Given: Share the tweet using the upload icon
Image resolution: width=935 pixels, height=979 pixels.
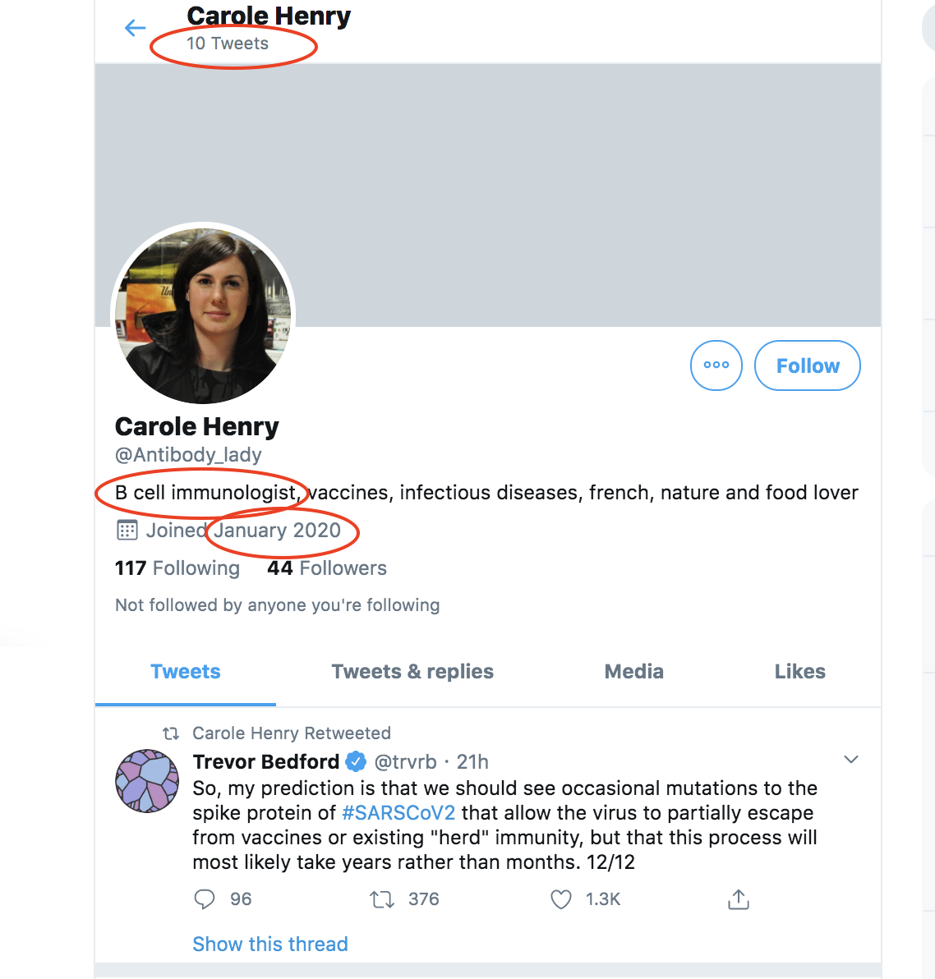Looking at the screenshot, I should pyautogui.click(x=739, y=899).
